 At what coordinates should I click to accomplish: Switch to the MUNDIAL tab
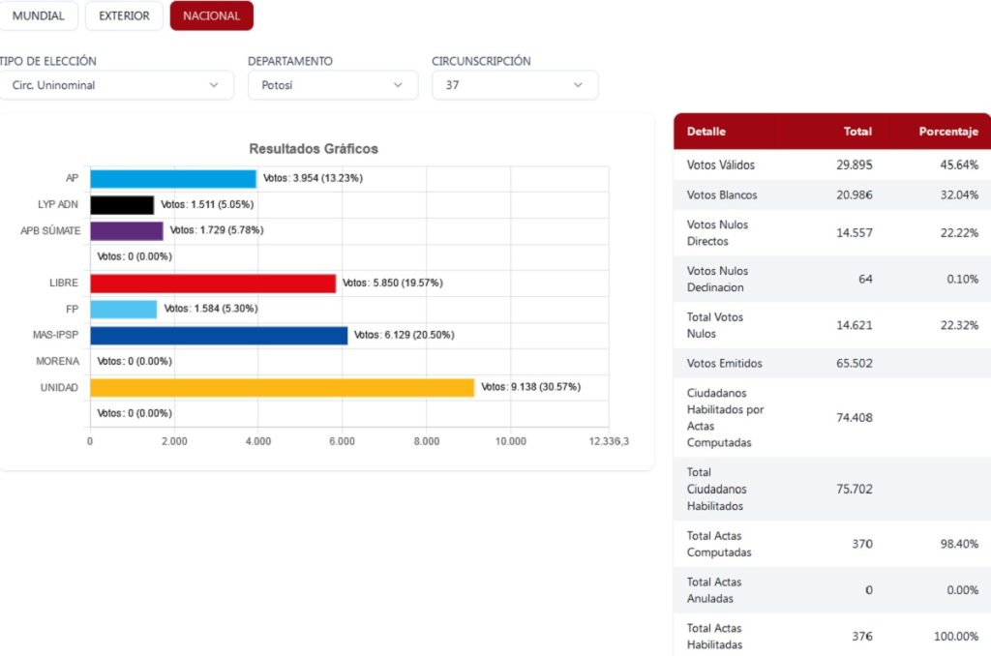[39, 15]
